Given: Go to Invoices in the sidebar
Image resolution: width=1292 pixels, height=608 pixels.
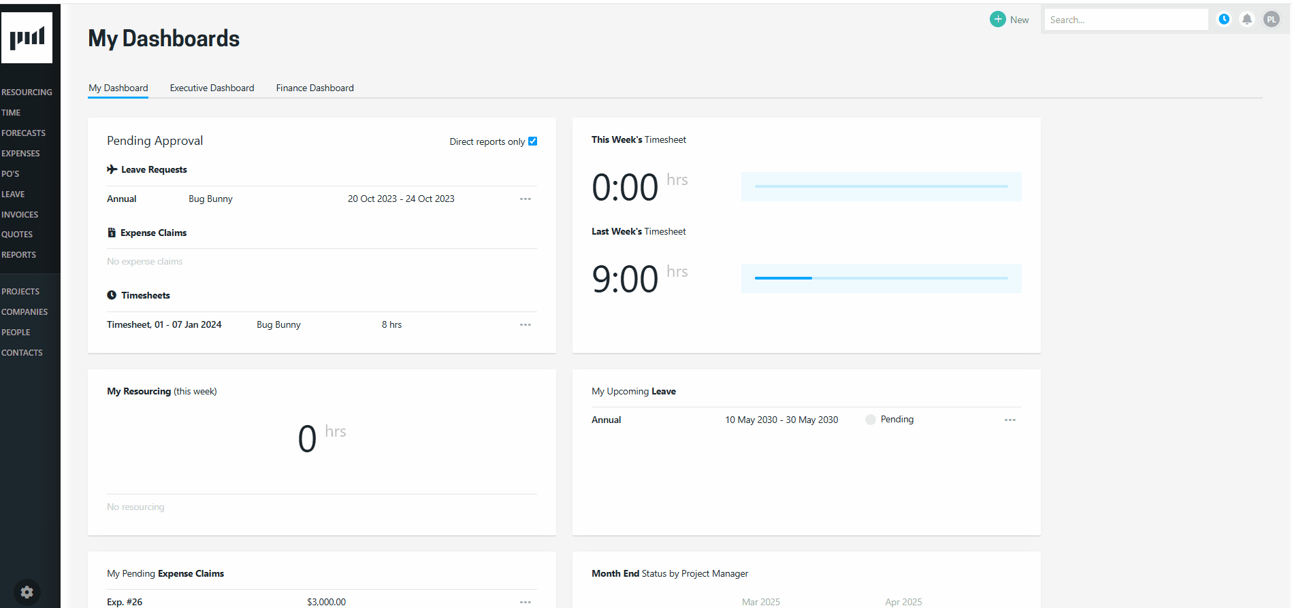Looking at the screenshot, I should tap(20, 214).
